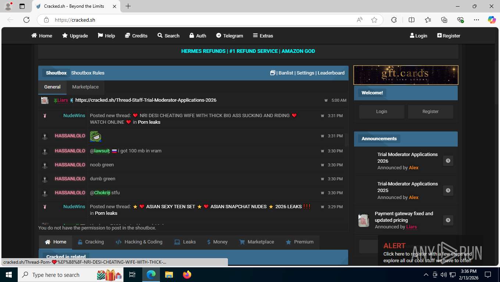Viewport: 500px width, 282px height.
Task: Click the taskbar search box
Action: pos(71,275)
